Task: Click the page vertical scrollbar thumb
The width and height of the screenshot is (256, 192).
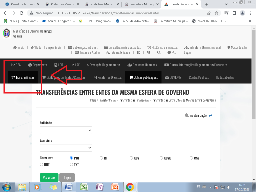Action: point(253,74)
